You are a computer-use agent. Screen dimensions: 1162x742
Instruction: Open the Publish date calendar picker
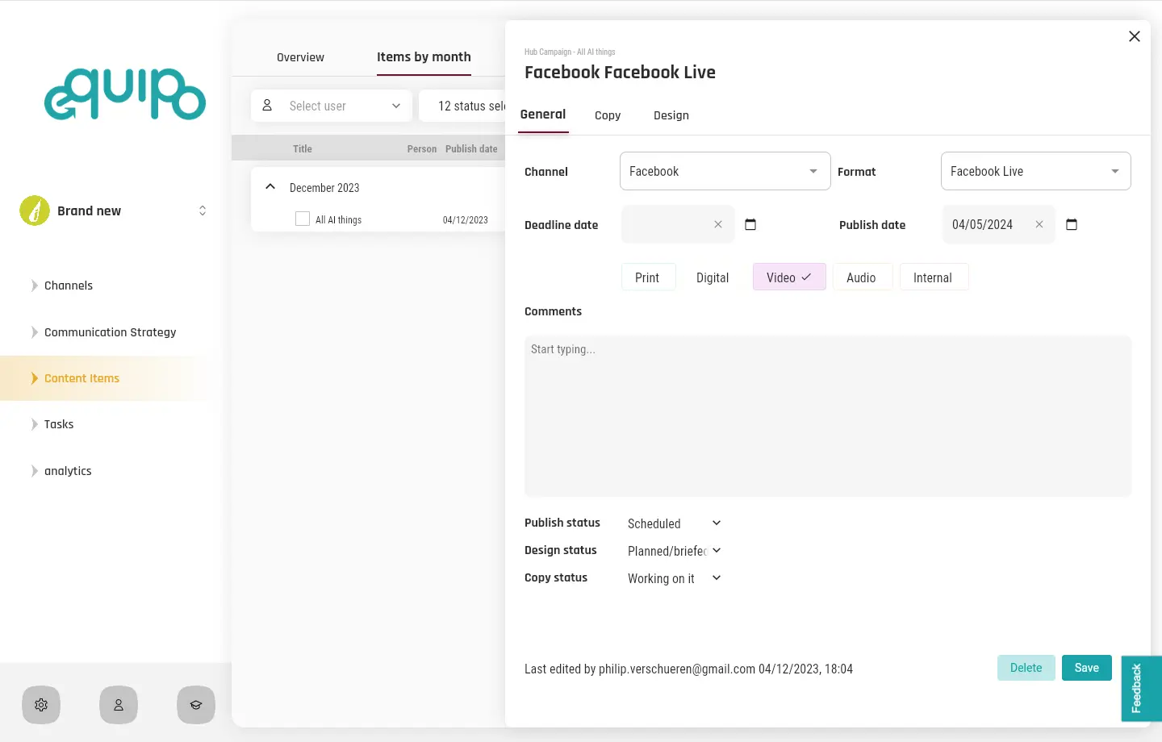1072,224
